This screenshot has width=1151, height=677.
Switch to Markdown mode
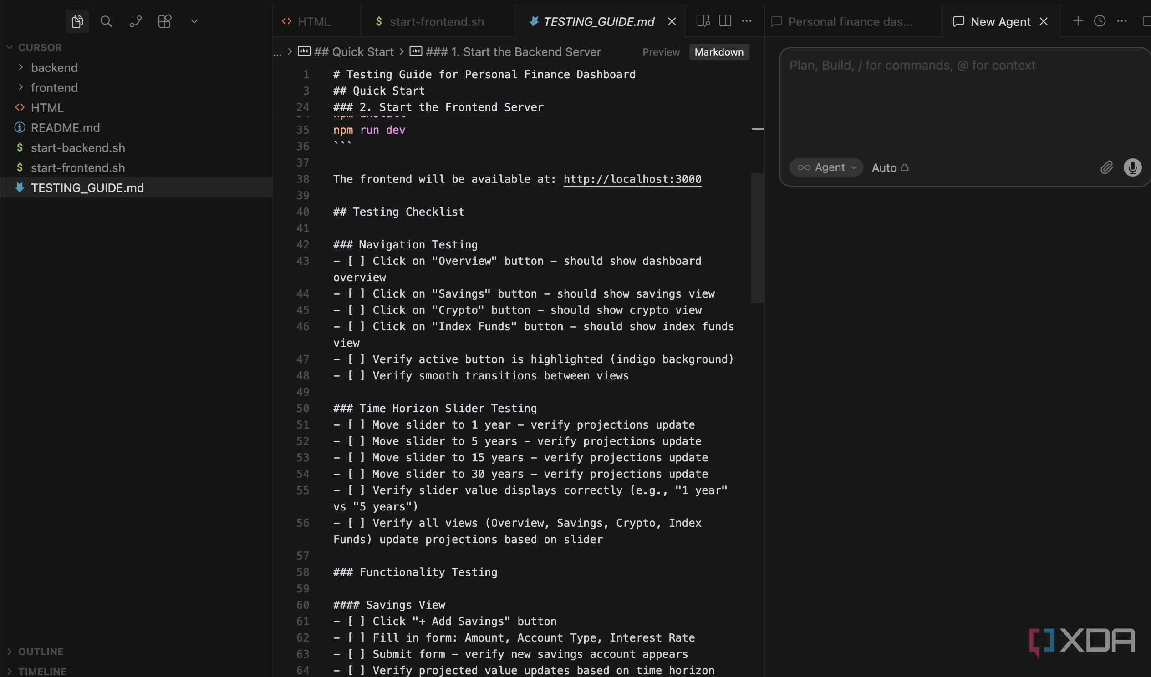719,52
